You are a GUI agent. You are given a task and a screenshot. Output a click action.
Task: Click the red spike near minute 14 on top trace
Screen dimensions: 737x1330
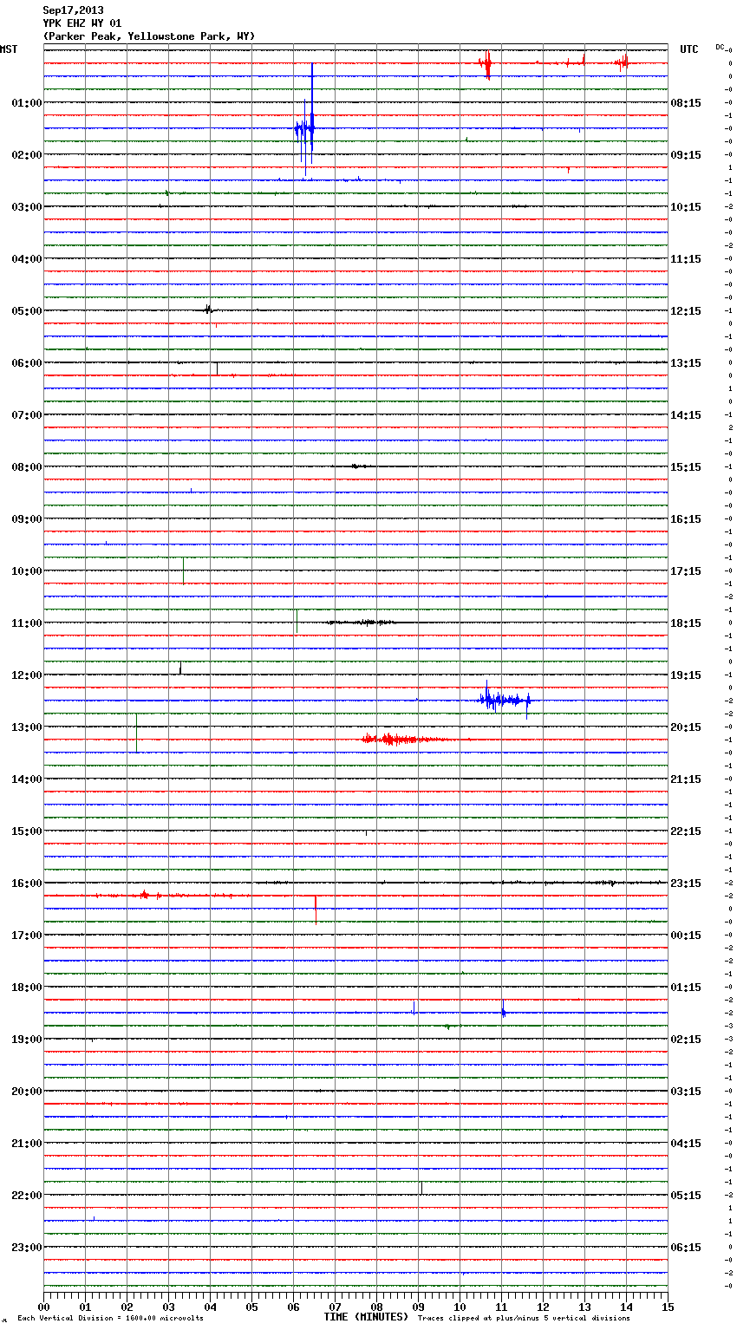point(622,62)
